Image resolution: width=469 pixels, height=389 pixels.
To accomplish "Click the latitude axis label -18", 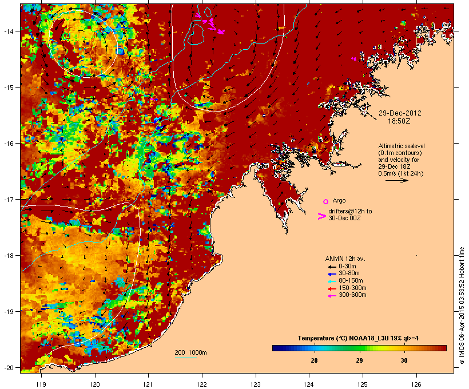I will (x=9, y=255).
